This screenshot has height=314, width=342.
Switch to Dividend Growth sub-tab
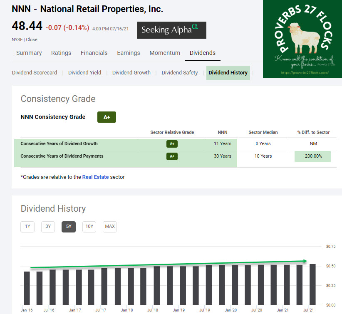[x=131, y=72]
